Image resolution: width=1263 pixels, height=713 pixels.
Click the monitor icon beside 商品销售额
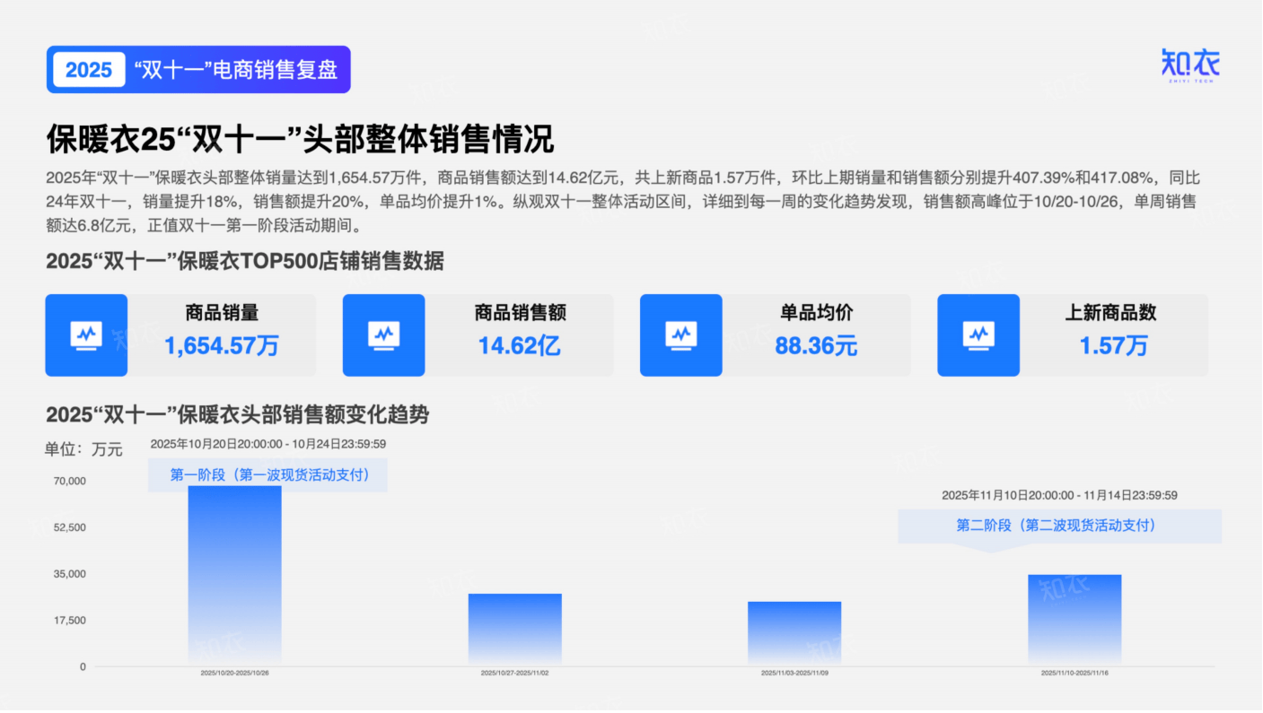[383, 335]
